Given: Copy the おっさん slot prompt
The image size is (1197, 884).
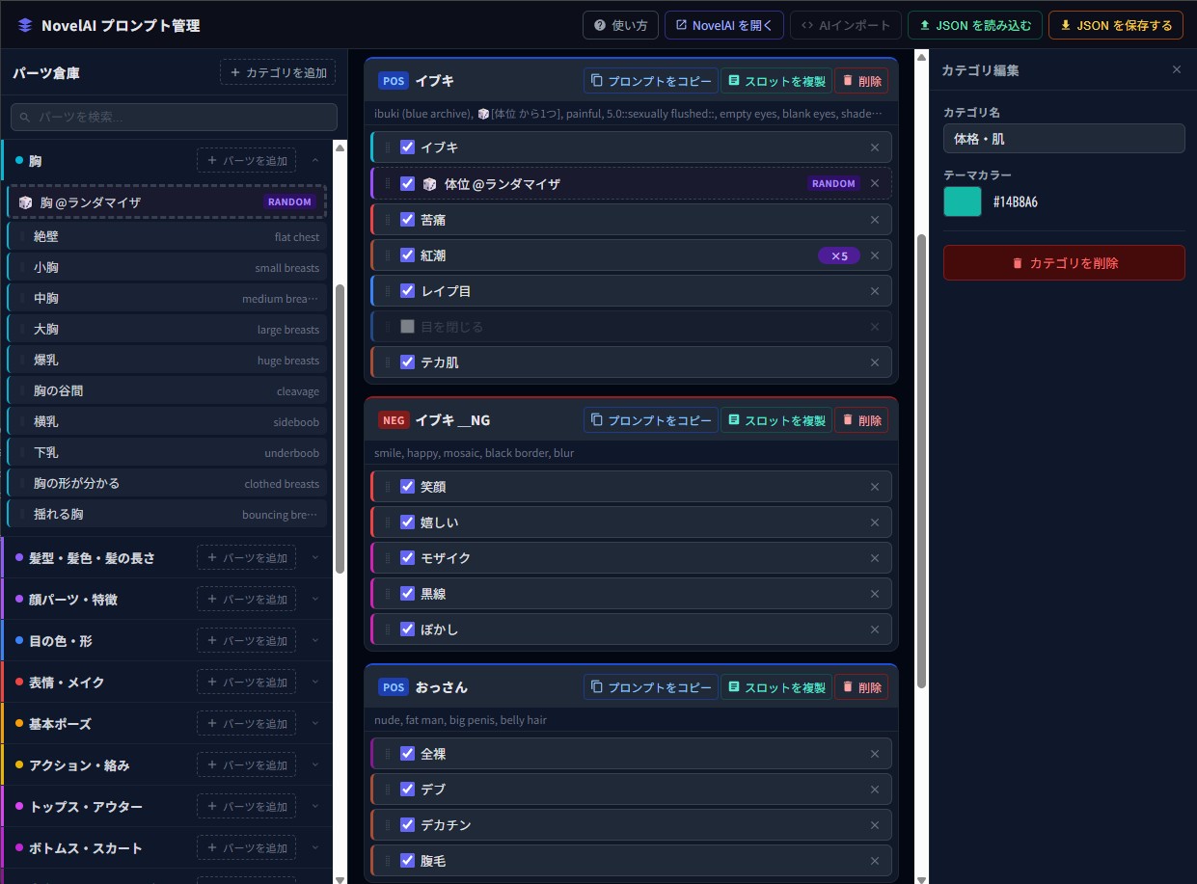Looking at the screenshot, I should point(651,687).
